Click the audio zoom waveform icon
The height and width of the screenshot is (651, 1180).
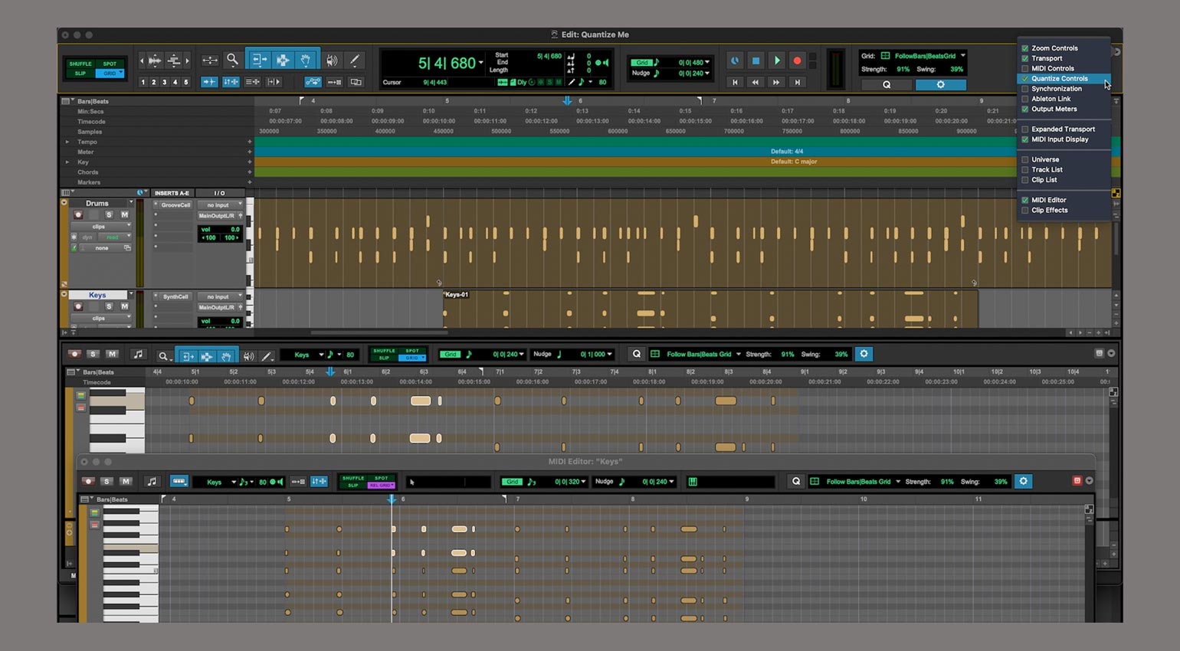155,61
